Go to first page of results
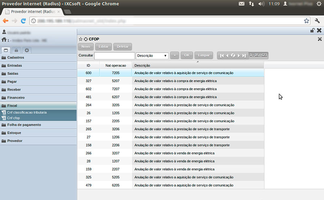 tap(222, 55)
